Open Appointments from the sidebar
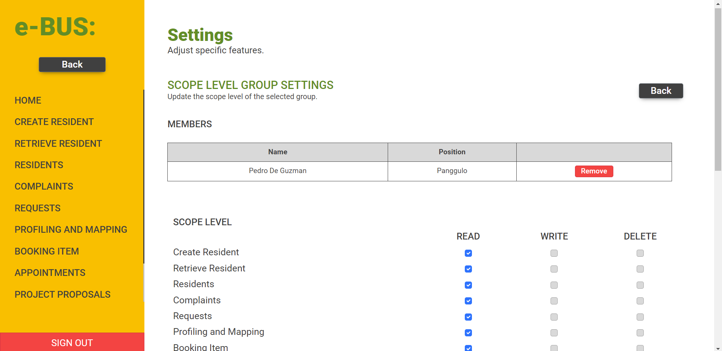Screen dimensions: 722x351 50,273
